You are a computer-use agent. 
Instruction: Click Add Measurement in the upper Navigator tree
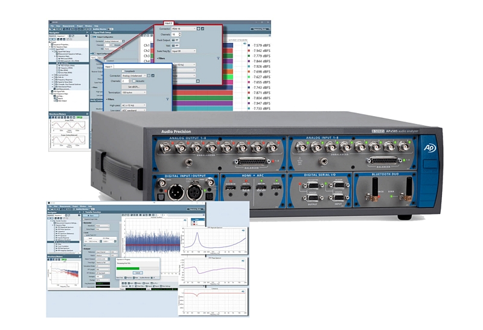coord(62,89)
